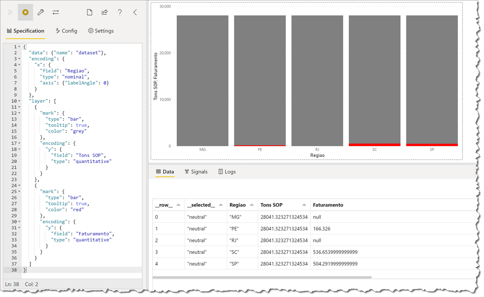This screenshot has height=297, width=484.
Task: Collapse the encoding block on line 3
Action: click(20, 59)
